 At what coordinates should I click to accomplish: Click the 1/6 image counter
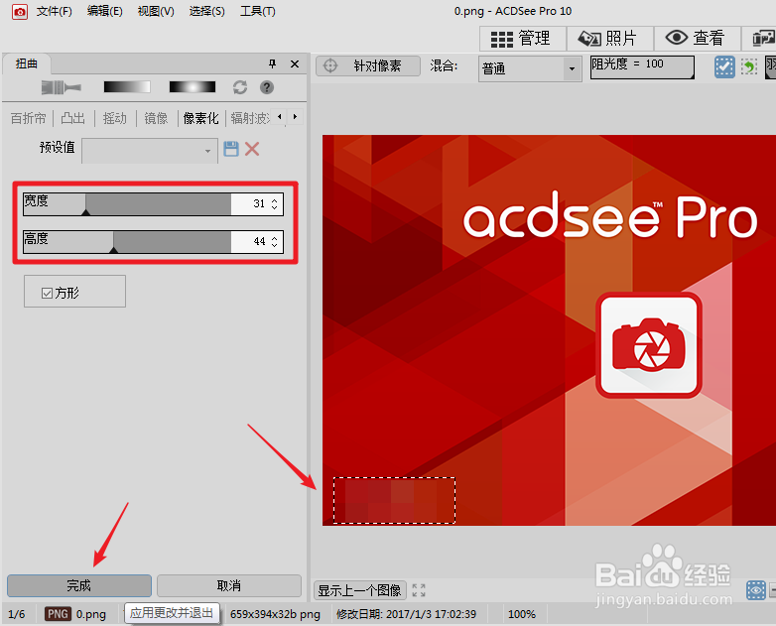pyautogui.click(x=16, y=614)
